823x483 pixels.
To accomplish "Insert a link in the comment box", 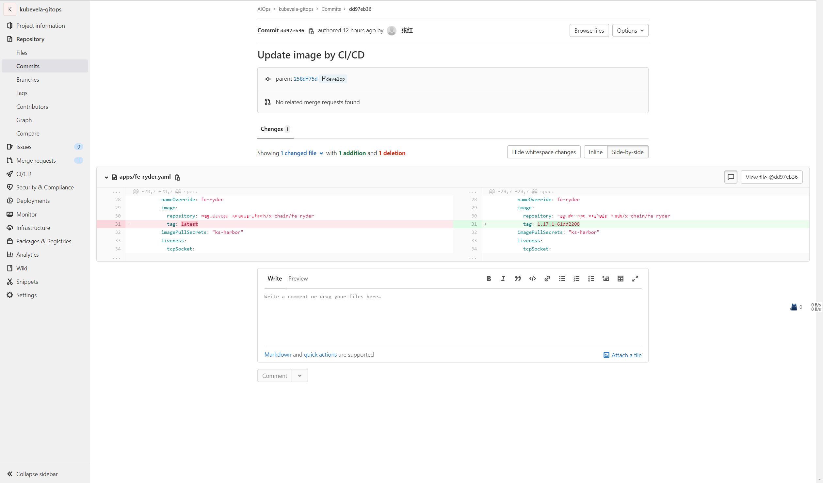I will click(547, 278).
